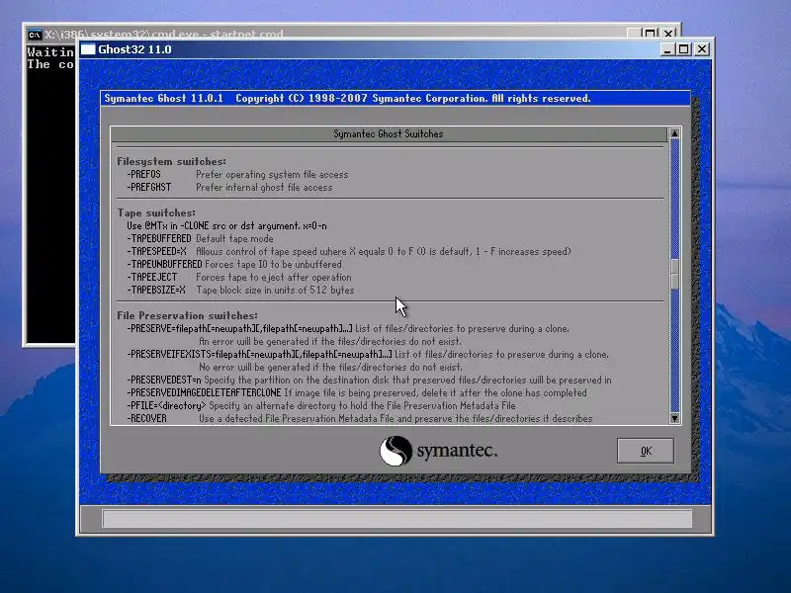Click the -TAPESPEED=X switch text

coord(157,252)
